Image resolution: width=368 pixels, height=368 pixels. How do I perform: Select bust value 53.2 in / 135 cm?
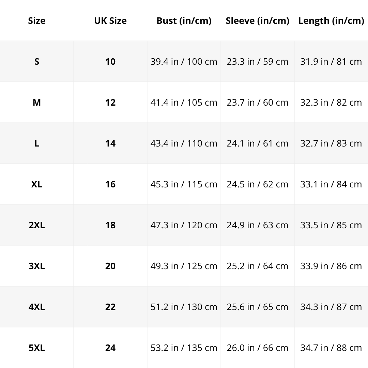tap(184, 348)
